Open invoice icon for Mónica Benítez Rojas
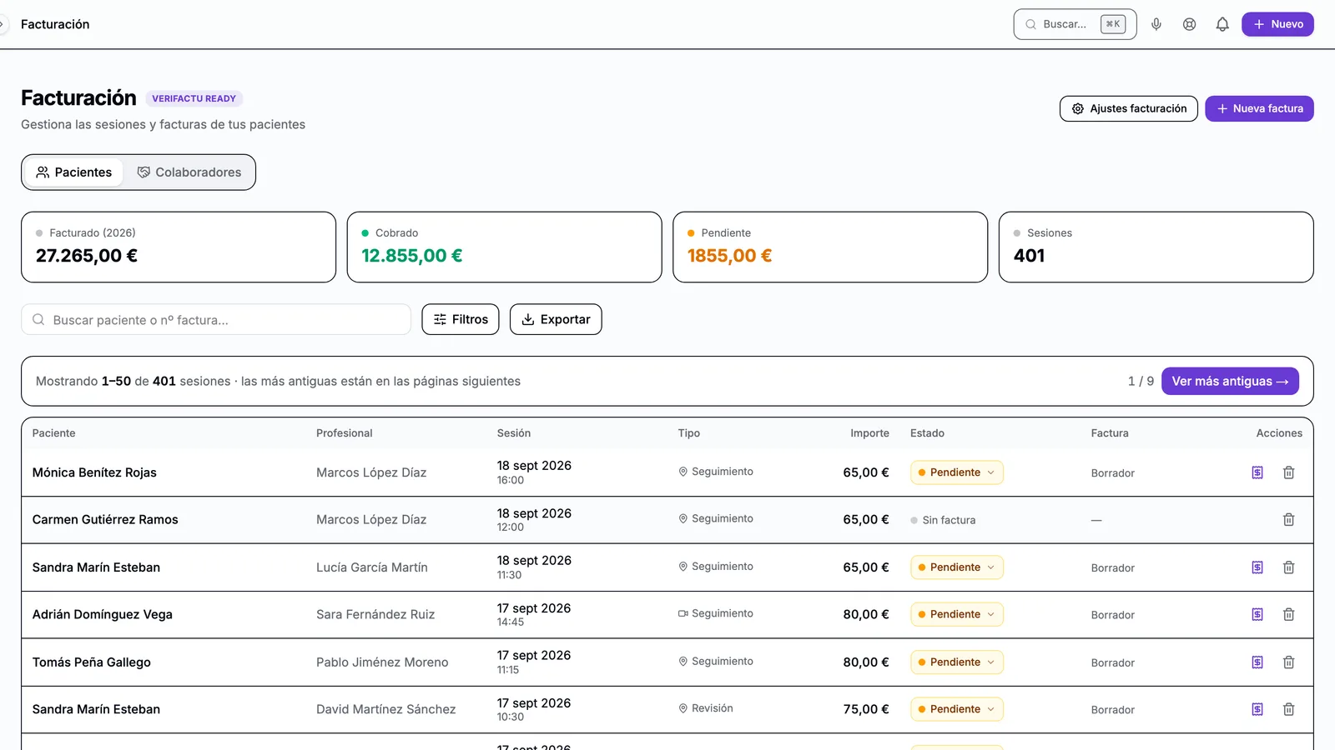The image size is (1335, 750). pos(1257,472)
